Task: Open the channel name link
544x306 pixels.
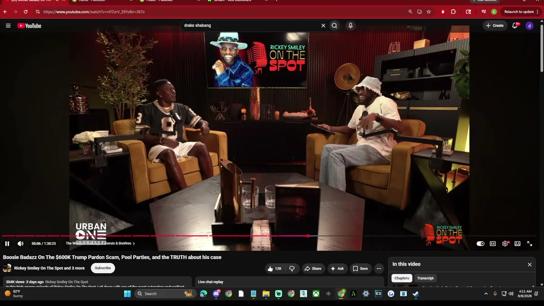Action: pyautogui.click(x=49, y=268)
